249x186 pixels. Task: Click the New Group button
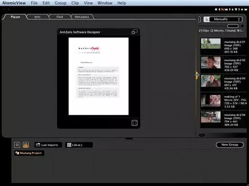(x=230, y=145)
